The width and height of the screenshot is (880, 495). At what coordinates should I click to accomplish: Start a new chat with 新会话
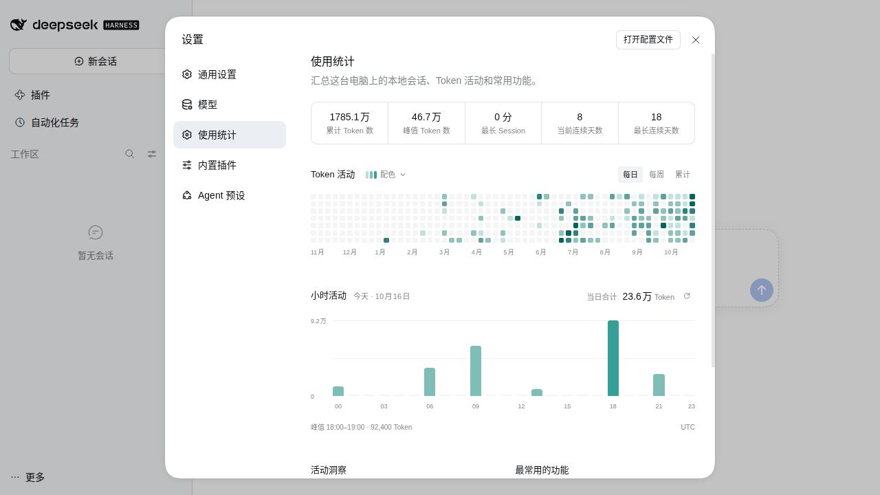click(96, 61)
